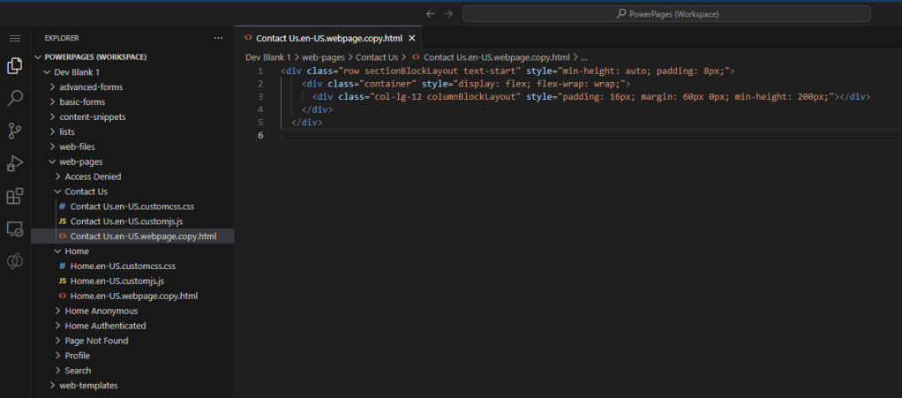The width and height of the screenshot is (902, 398).
Task: Open the Search view icon
Action: pyautogui.click(x=14, y=99)
